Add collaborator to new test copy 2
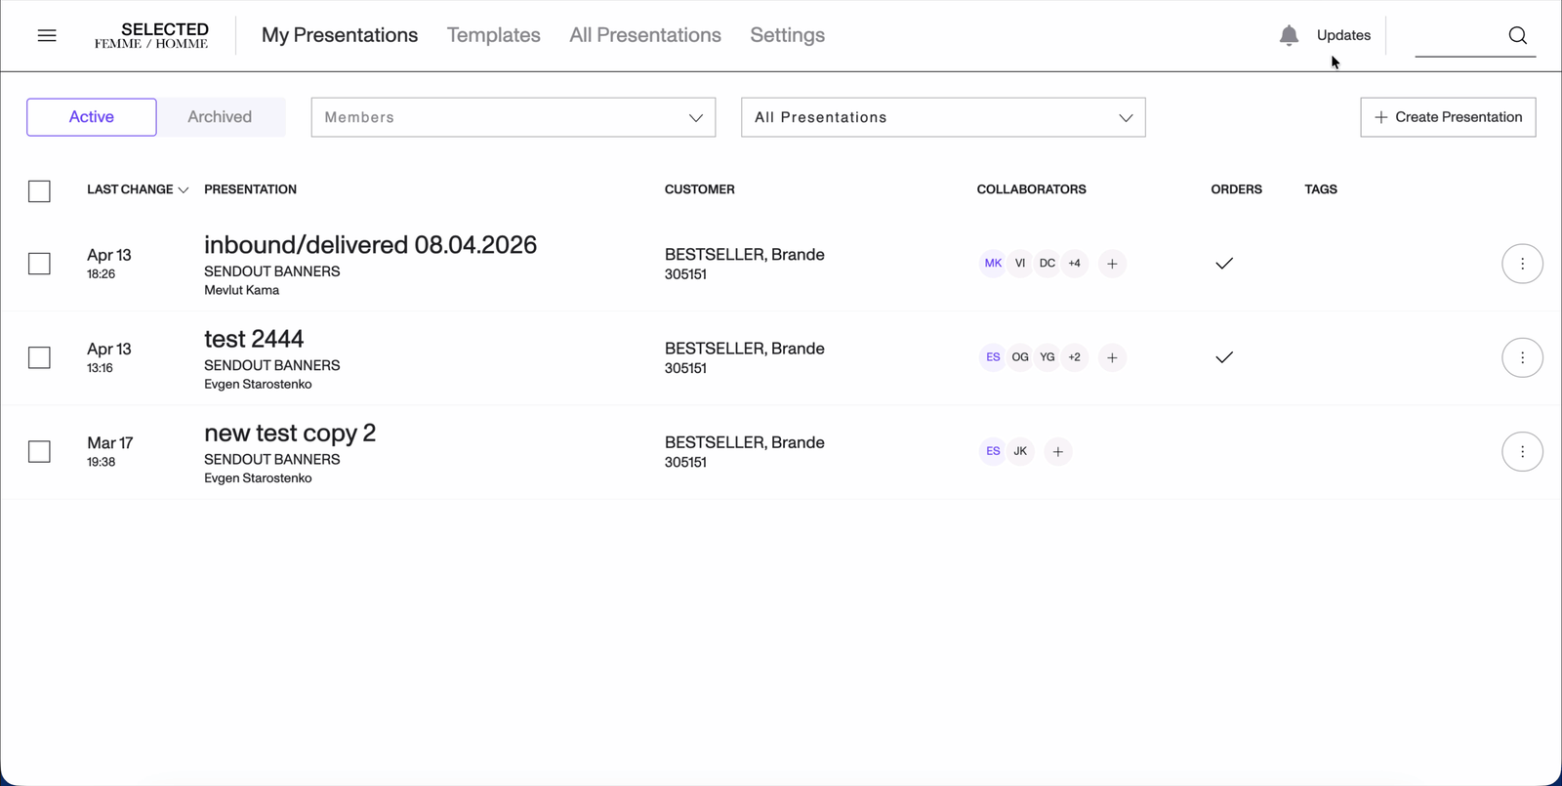The image size is (1562, 786). tap(1057, 452)
